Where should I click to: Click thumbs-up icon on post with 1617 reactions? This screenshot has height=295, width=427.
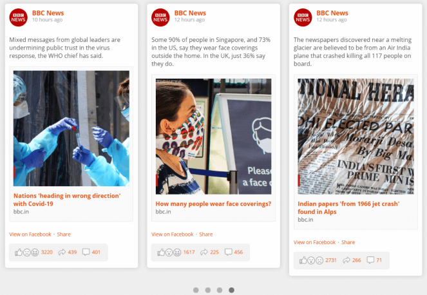coord(161,252)
